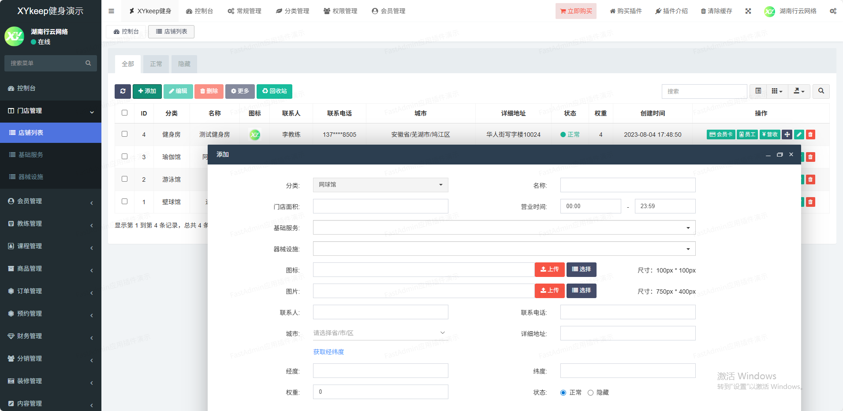Click the 立即购买 button in the top bar

[x=576, y=11]
